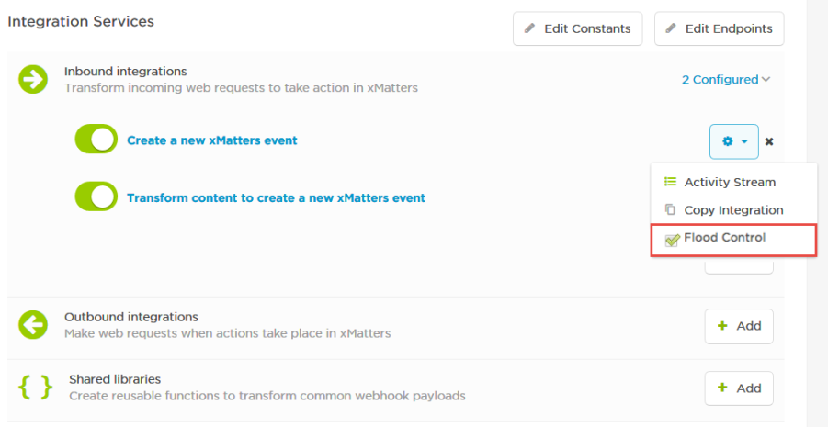
Task: Click the pencil icon on Edit Constants
Action: point(530,28)
